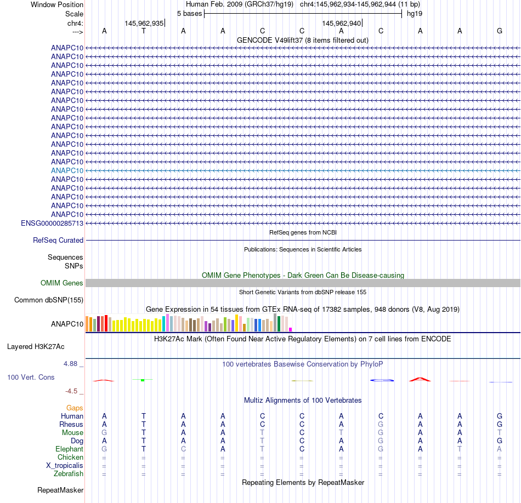521x503 pixels.
Task: Click the gray OMIM Genes item bar
Action: [x=303, y=283]
